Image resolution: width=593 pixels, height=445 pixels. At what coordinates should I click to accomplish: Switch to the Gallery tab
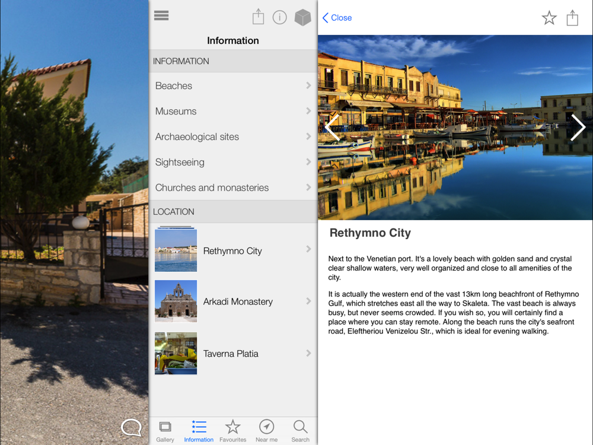(165, 431)
